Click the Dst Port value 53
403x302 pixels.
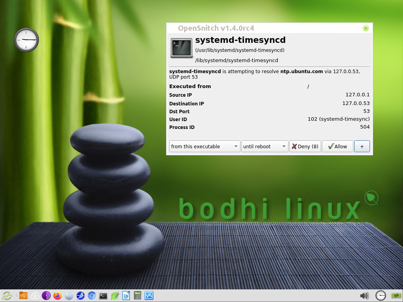(x=366, y=111)
